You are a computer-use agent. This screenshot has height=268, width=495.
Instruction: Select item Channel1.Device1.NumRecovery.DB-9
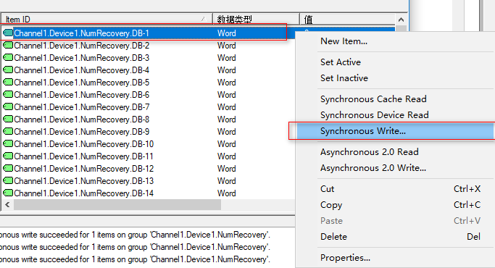81,131
